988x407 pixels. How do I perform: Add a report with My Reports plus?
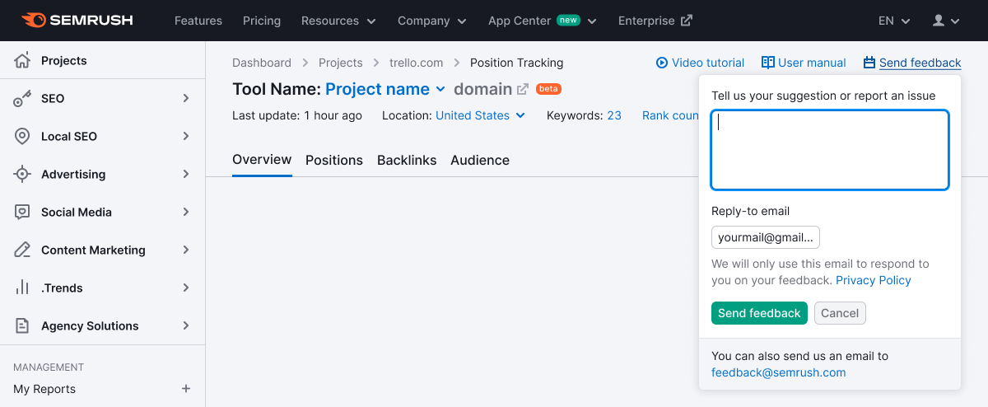click(x=186, y=389)
